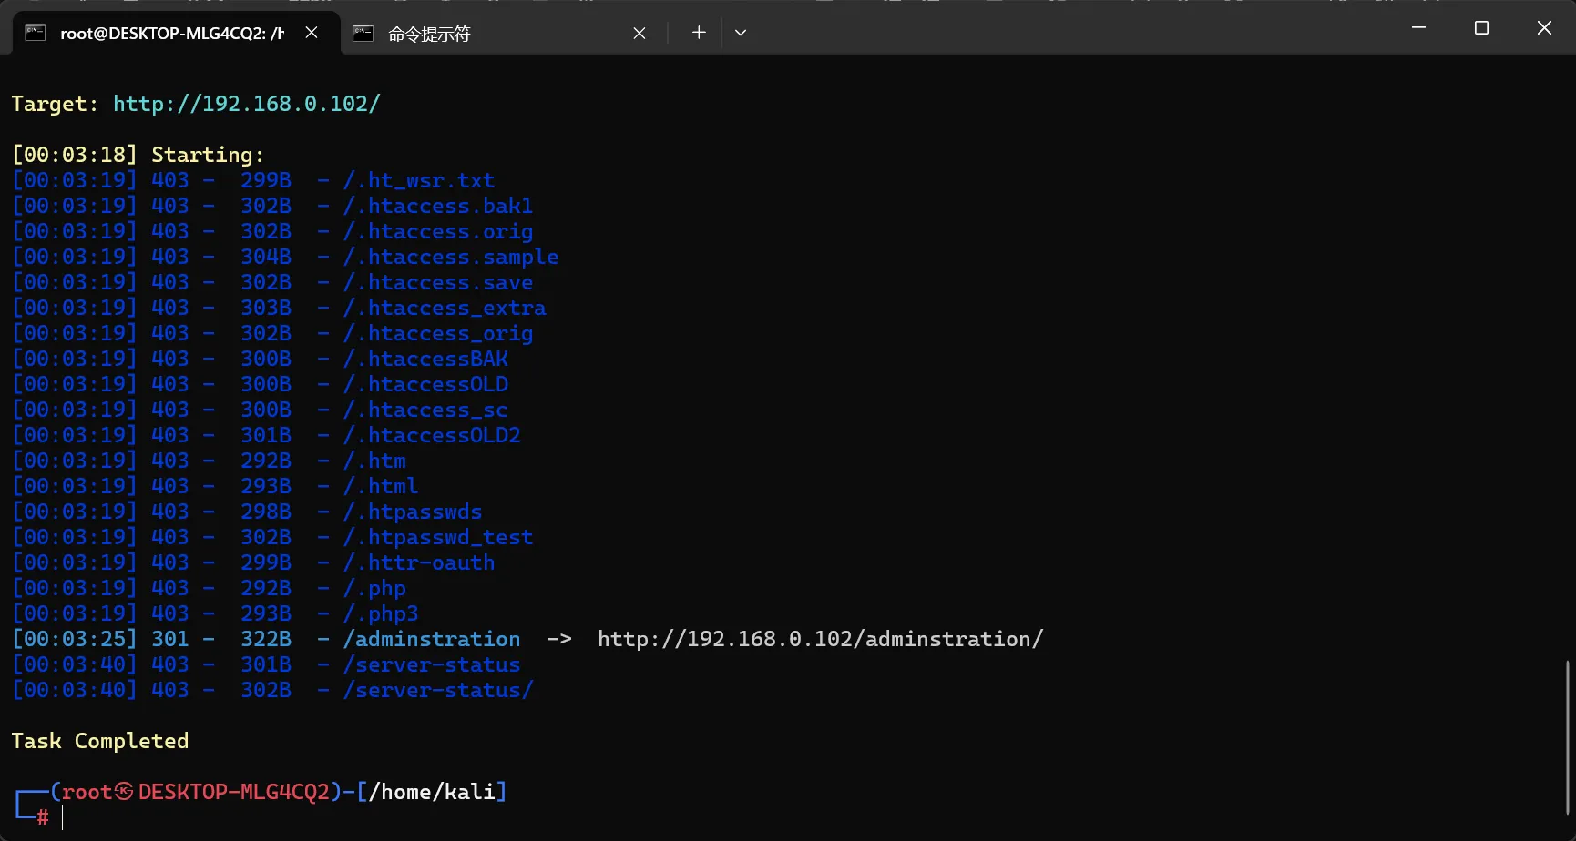Click the blue /adminstration path in the 301 result
This screenshot has height=841, width=1576.
432,639
